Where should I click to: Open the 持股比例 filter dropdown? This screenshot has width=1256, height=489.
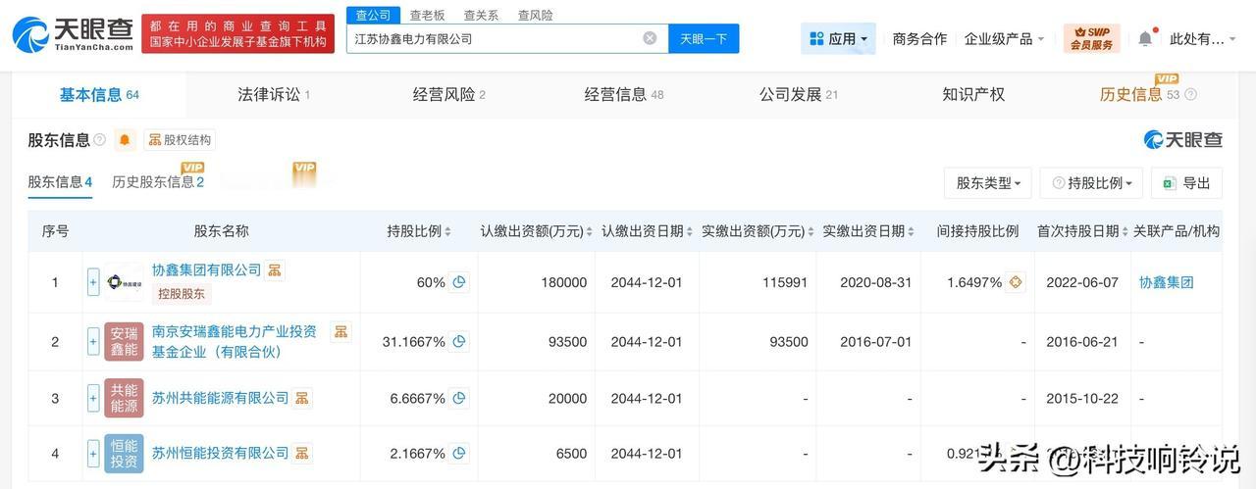pos(1091,182)
